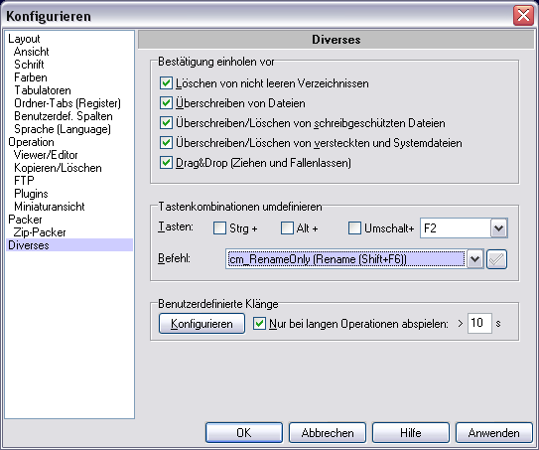Select Farben in the settings tree

[31, 77]
